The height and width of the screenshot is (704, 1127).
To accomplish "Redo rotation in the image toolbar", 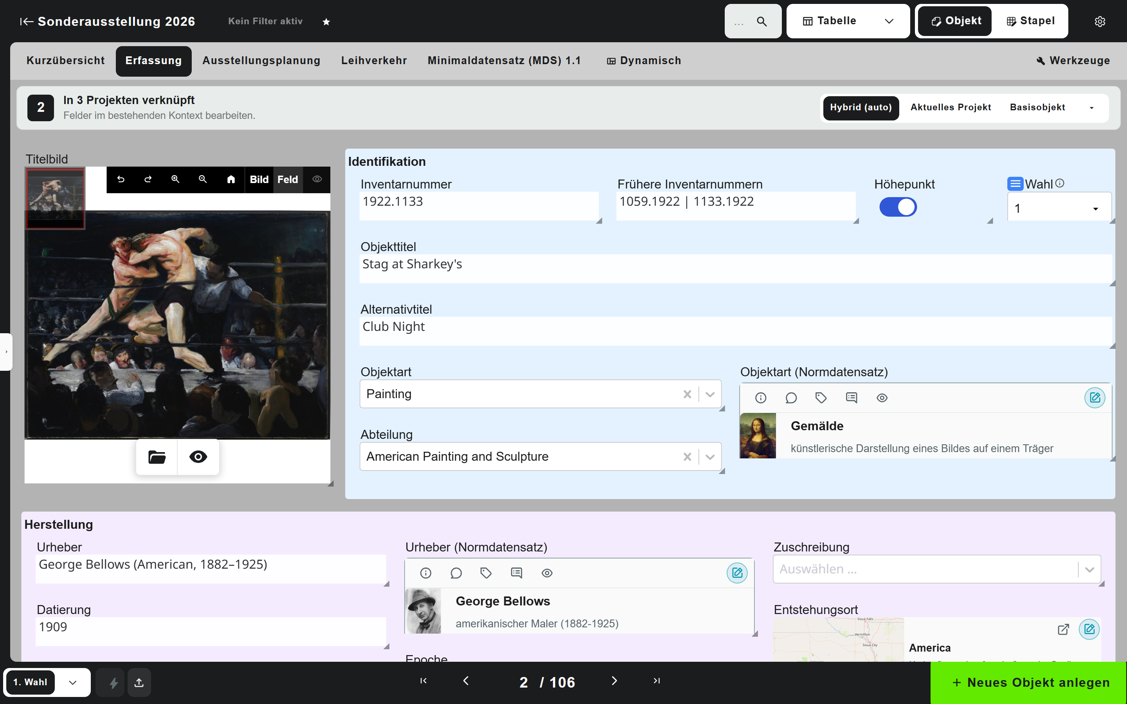I will pos(148,179).
